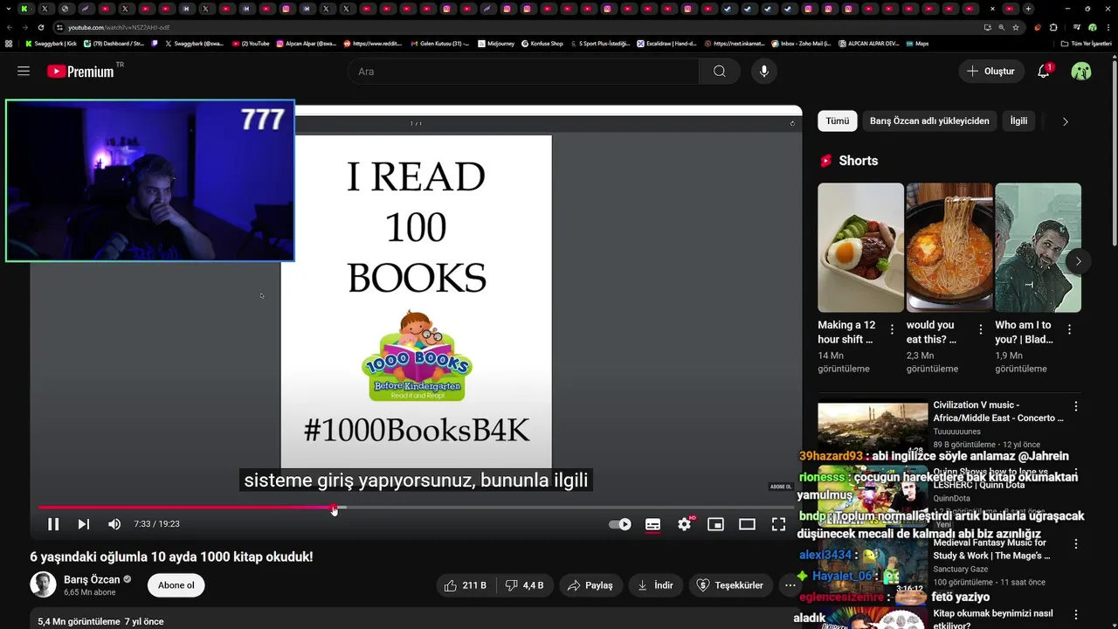Open options for Medieval Fantasy Music video
Image resolution: width=1118 pixels, height=629 pixels.
pyautogui.click(x=1076, y=543)
